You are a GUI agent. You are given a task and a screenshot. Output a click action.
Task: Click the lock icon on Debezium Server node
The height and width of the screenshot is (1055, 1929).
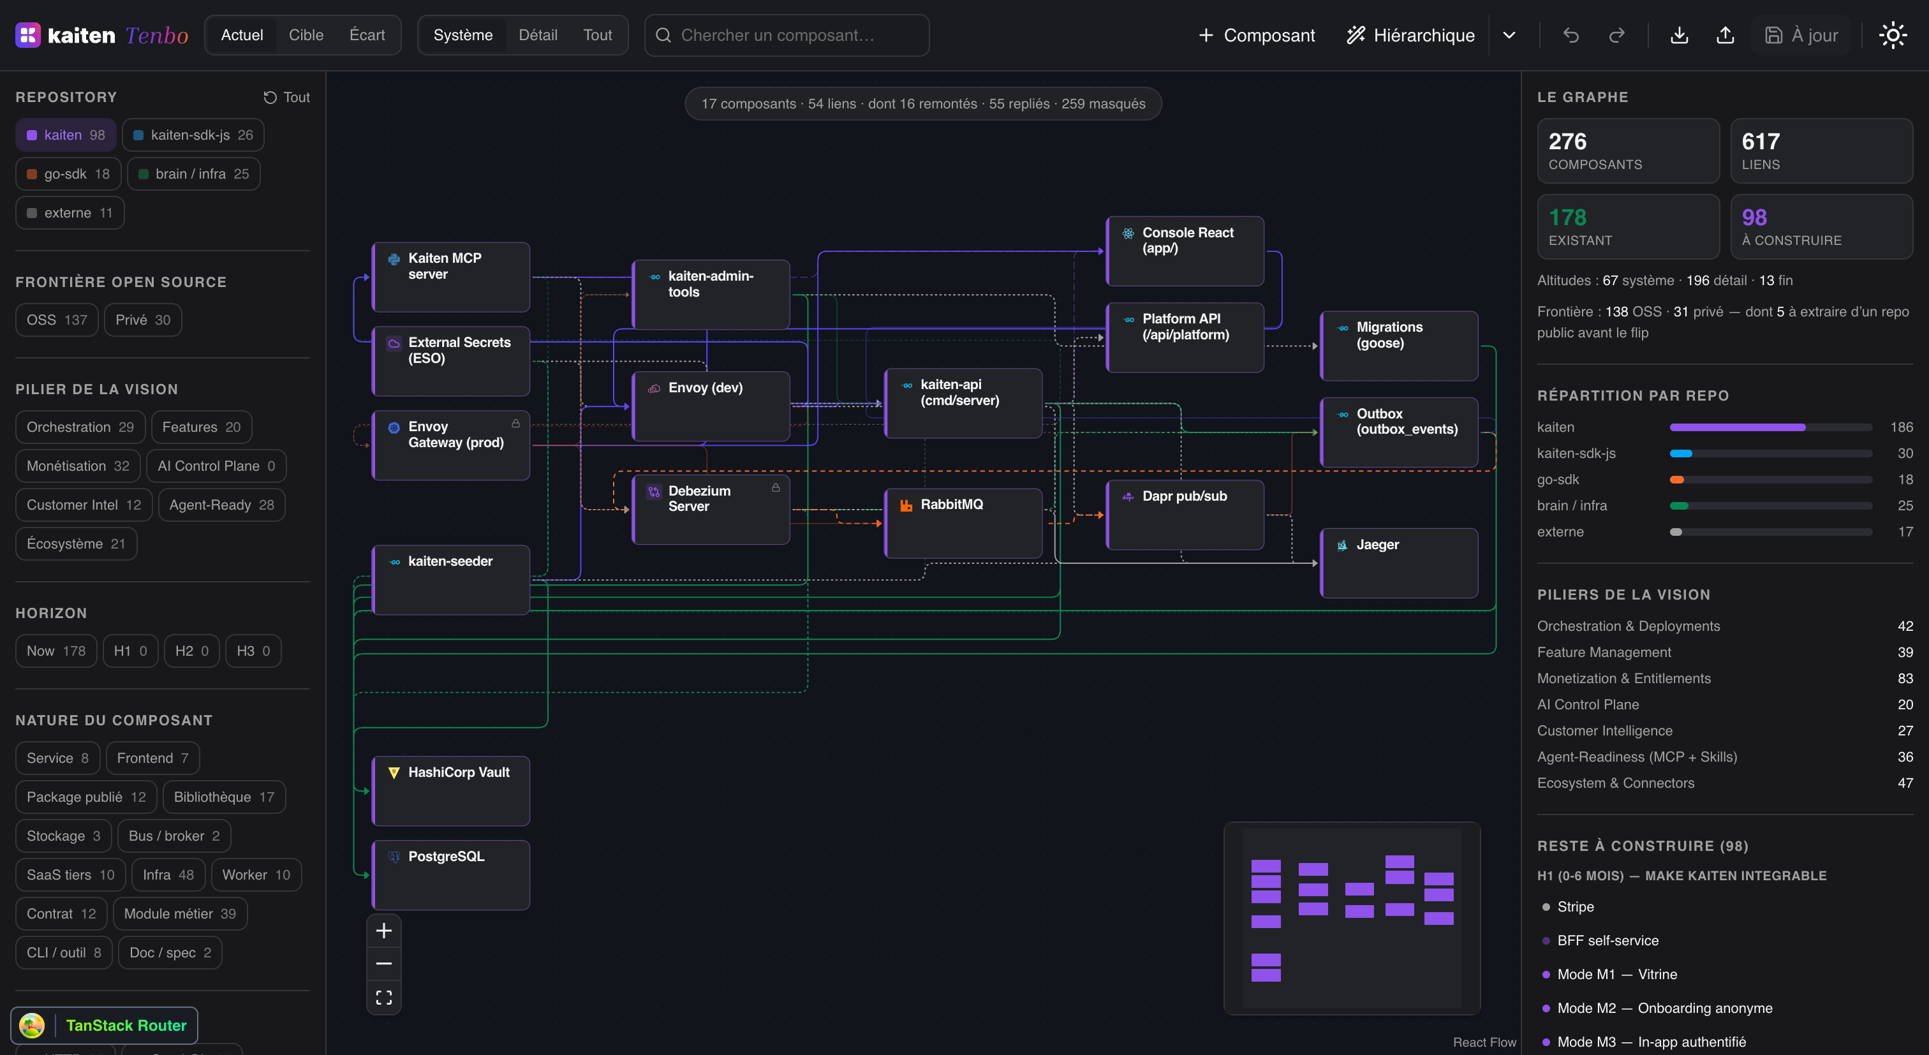[x=776, y=487]
